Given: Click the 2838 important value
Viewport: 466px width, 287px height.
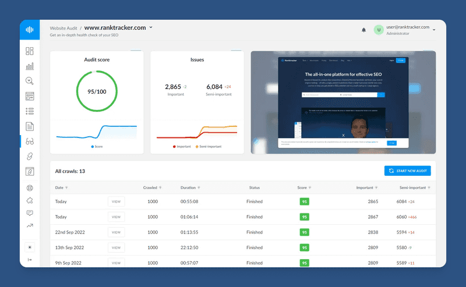Looking at the screenshot, I should 373,232.
